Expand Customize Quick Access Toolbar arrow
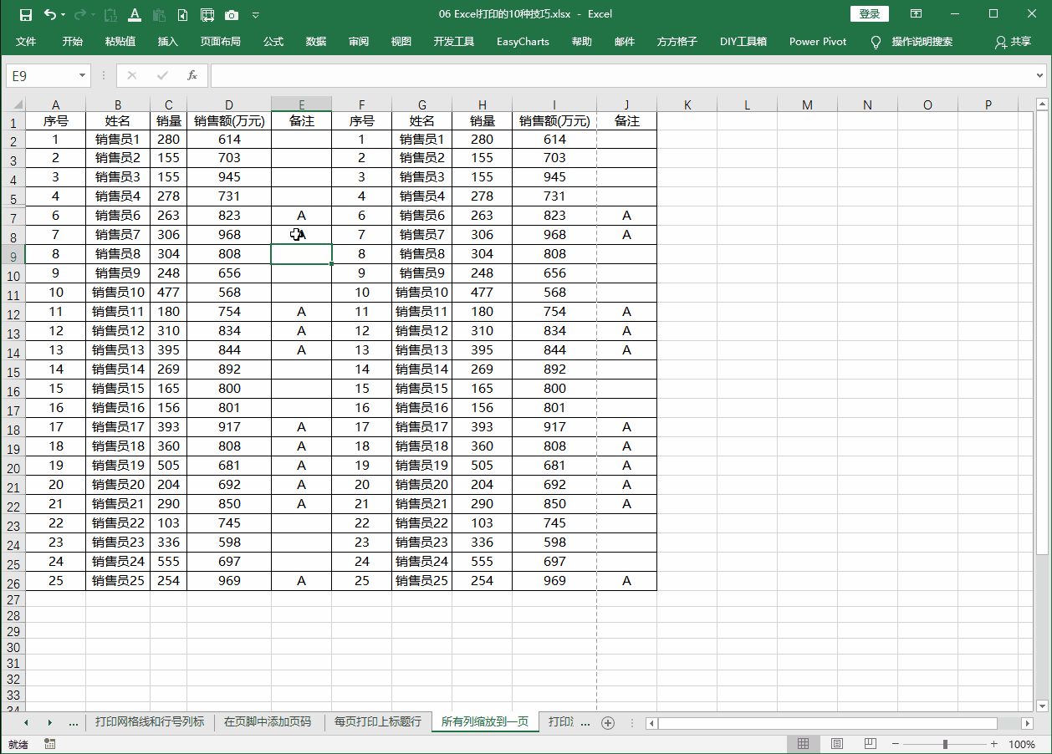The image size is (1052, 754). (x=256, y=15)
